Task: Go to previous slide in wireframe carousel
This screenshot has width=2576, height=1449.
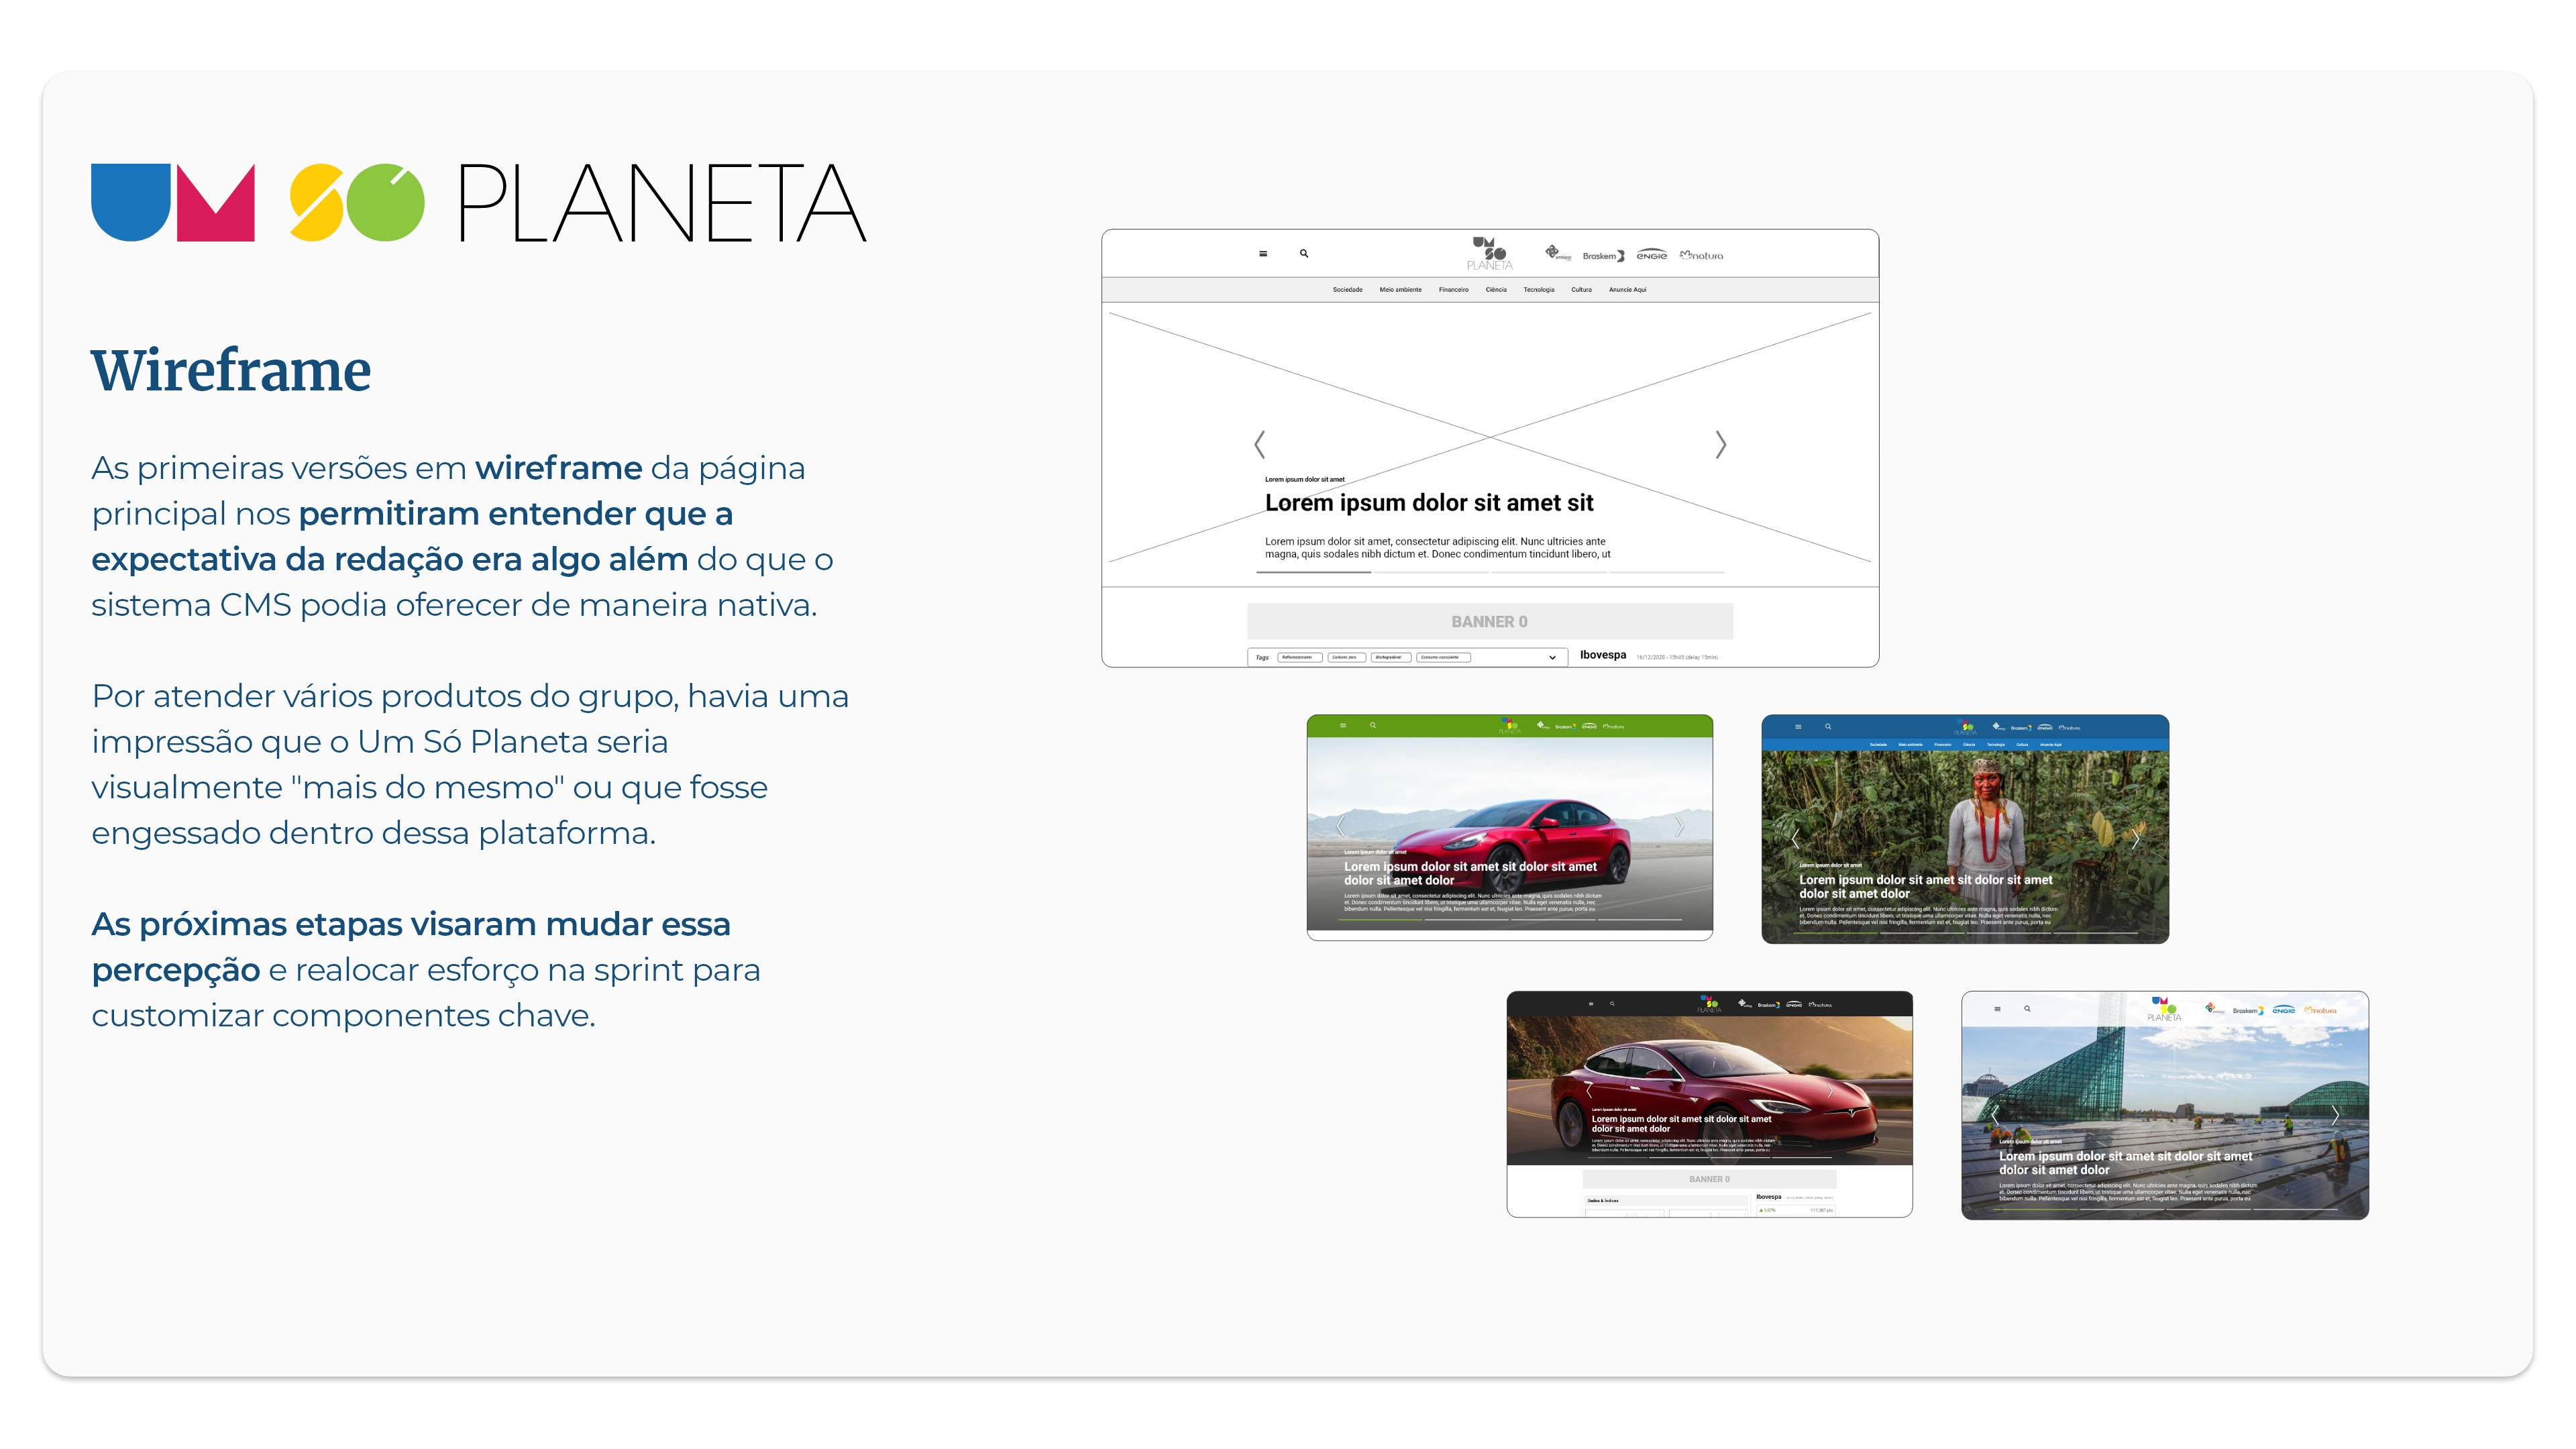Action: click(1260, 444)
